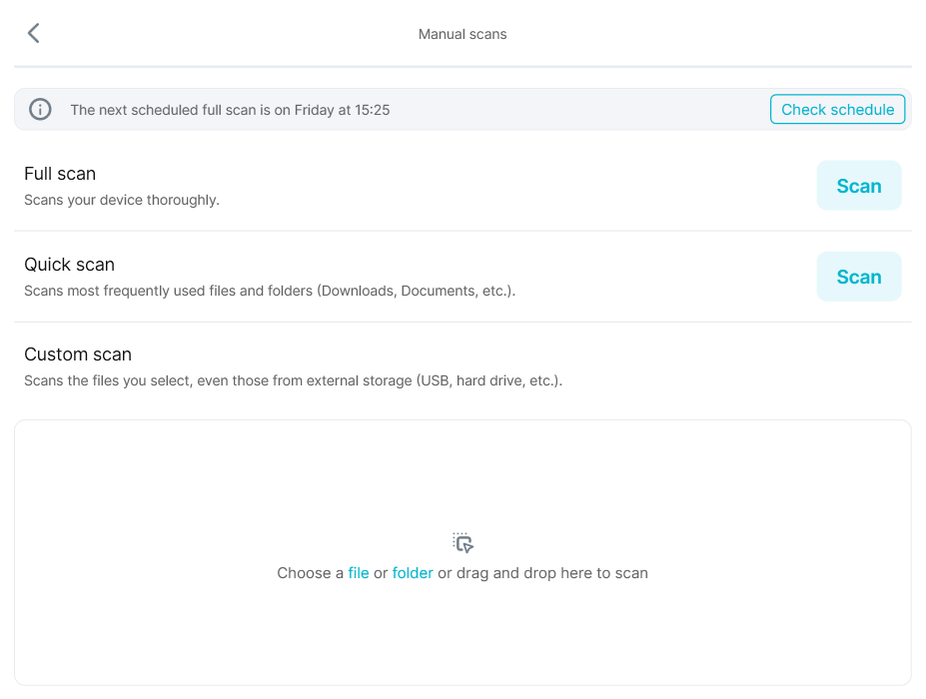Select the Full scan heading

60,174
